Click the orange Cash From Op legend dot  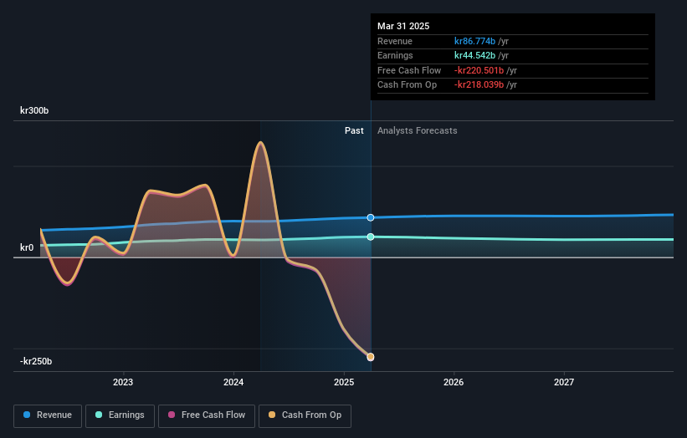272,415
